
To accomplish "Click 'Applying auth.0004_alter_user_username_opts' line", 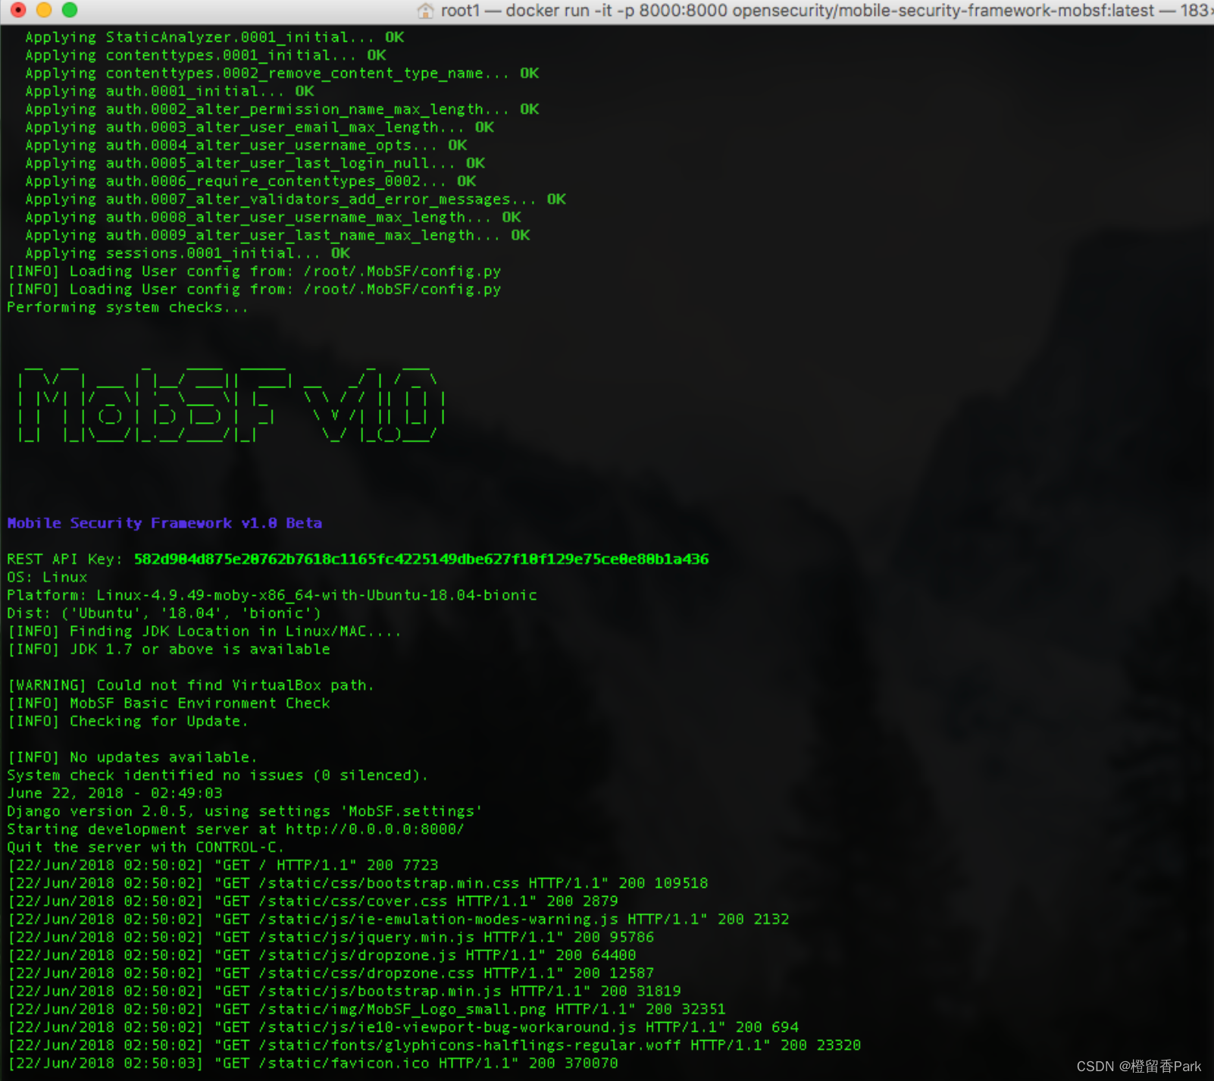I will tap(246, 146).
